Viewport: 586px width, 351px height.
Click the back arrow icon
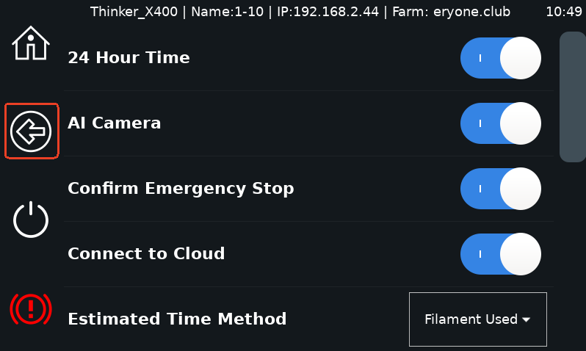point(31,131)
